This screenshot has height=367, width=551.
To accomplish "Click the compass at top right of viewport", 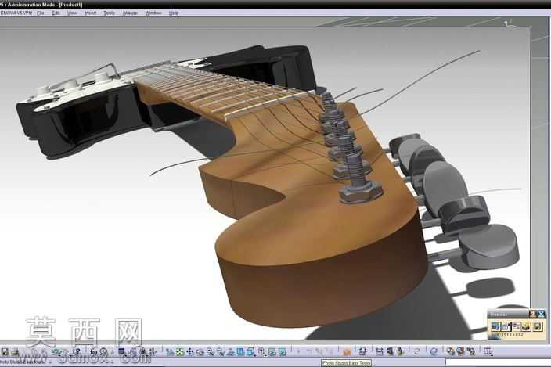I will coord(509,24).
